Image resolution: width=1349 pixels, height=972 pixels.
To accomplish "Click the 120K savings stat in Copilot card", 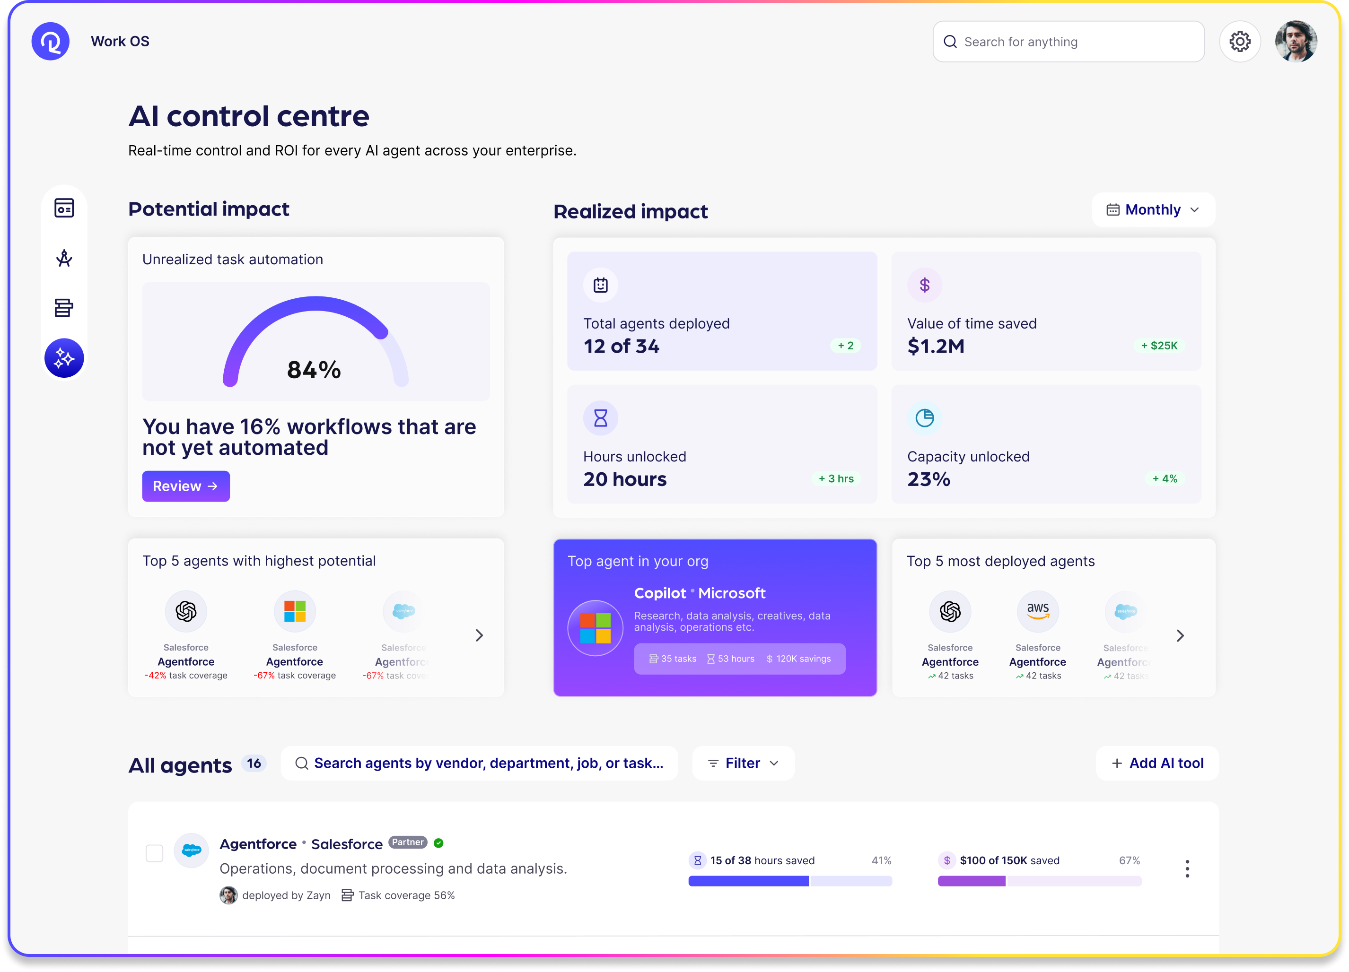I will [x=798, y=659].
